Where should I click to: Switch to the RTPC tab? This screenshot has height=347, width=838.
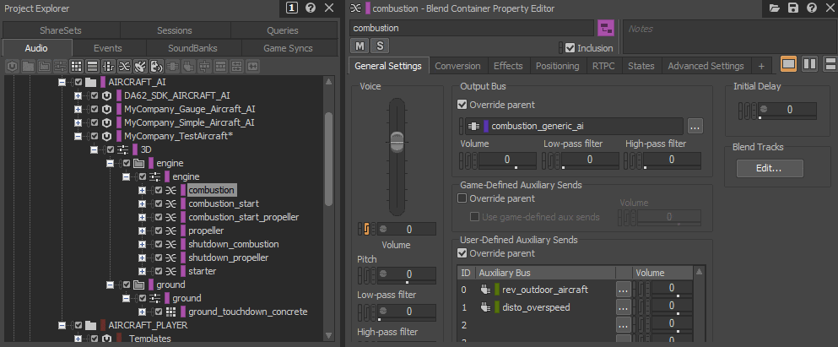603,66
